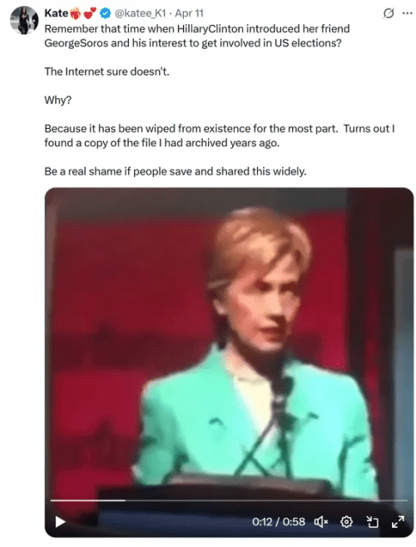Click the line "Be a real shame if people save"
The width and height of the screenshot is (416, 547).
pyautogui.click(x=176, y=171)
